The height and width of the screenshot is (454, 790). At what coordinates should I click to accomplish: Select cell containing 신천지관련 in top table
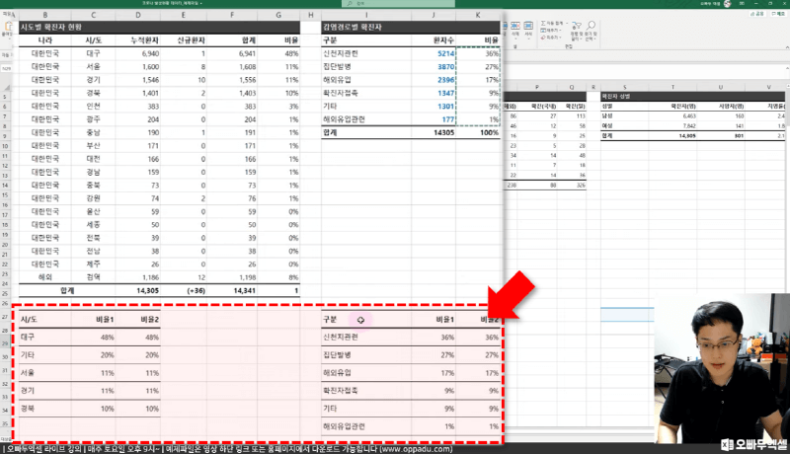345,53
